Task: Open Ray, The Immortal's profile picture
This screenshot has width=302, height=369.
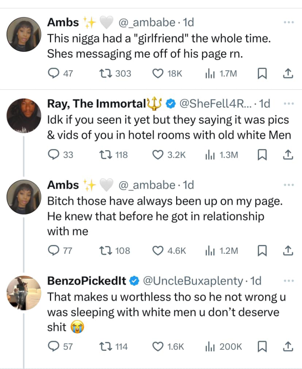Action: 24,115
